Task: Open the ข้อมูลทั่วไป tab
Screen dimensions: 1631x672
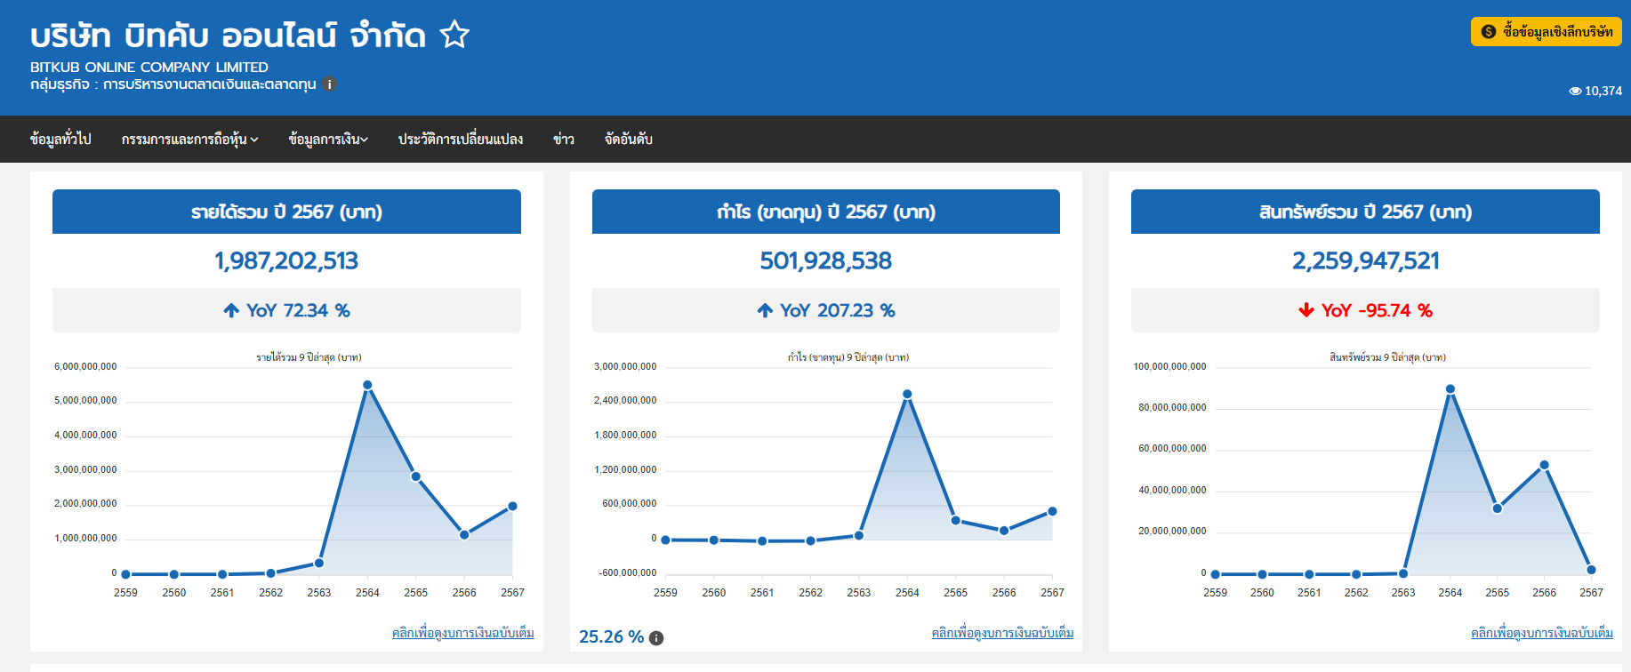Action: pyautogui.click(x=60, y=140)
